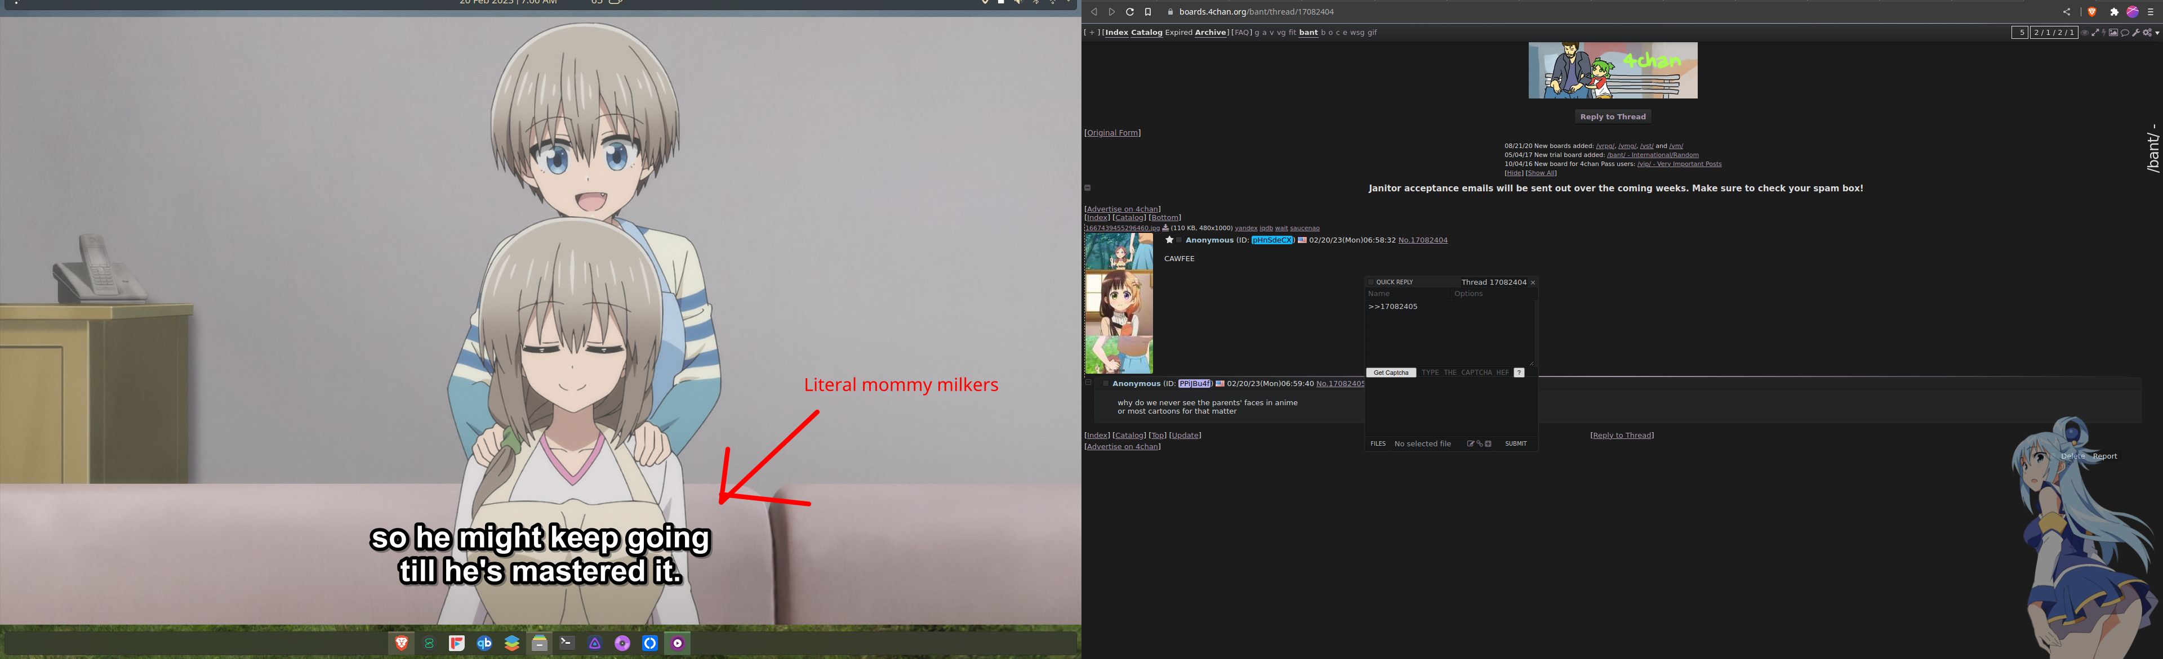Open the Archive link in header
This screenshot has width=2163, height=659.
tap(1210, 33)
